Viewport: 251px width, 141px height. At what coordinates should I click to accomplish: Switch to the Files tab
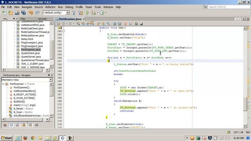[x=23, y=19]
